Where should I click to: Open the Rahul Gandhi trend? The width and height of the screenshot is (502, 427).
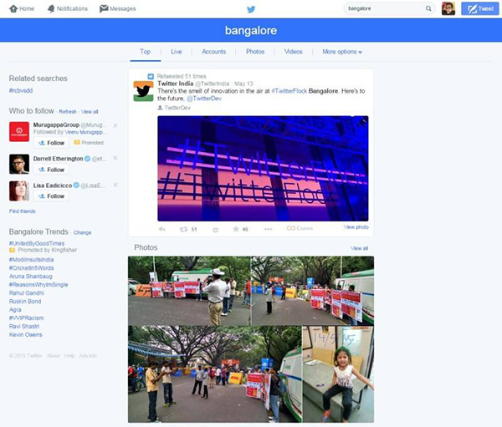(27, 292)
